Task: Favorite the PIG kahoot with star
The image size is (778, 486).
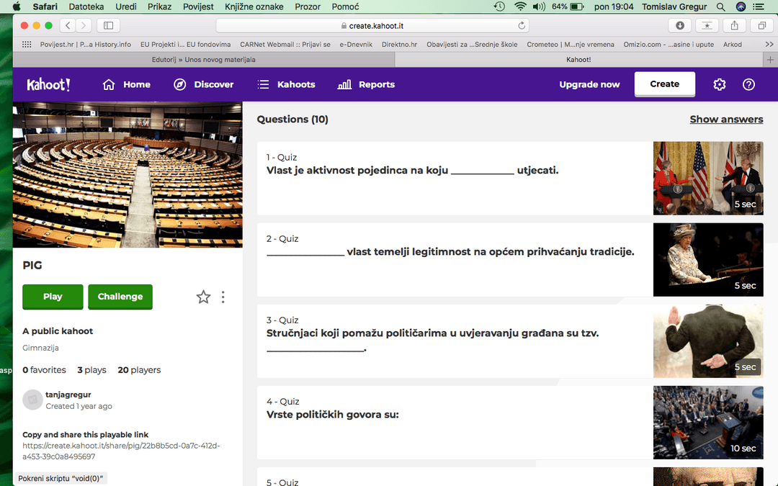Action: coord(204,297)
